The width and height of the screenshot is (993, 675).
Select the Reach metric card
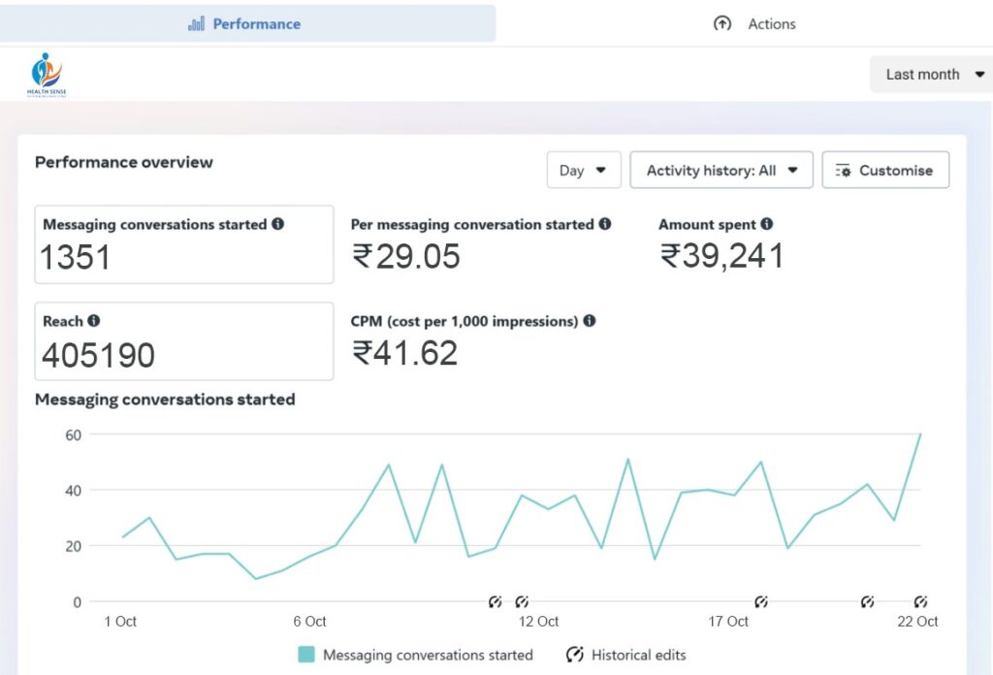click(x=183, y=341)
